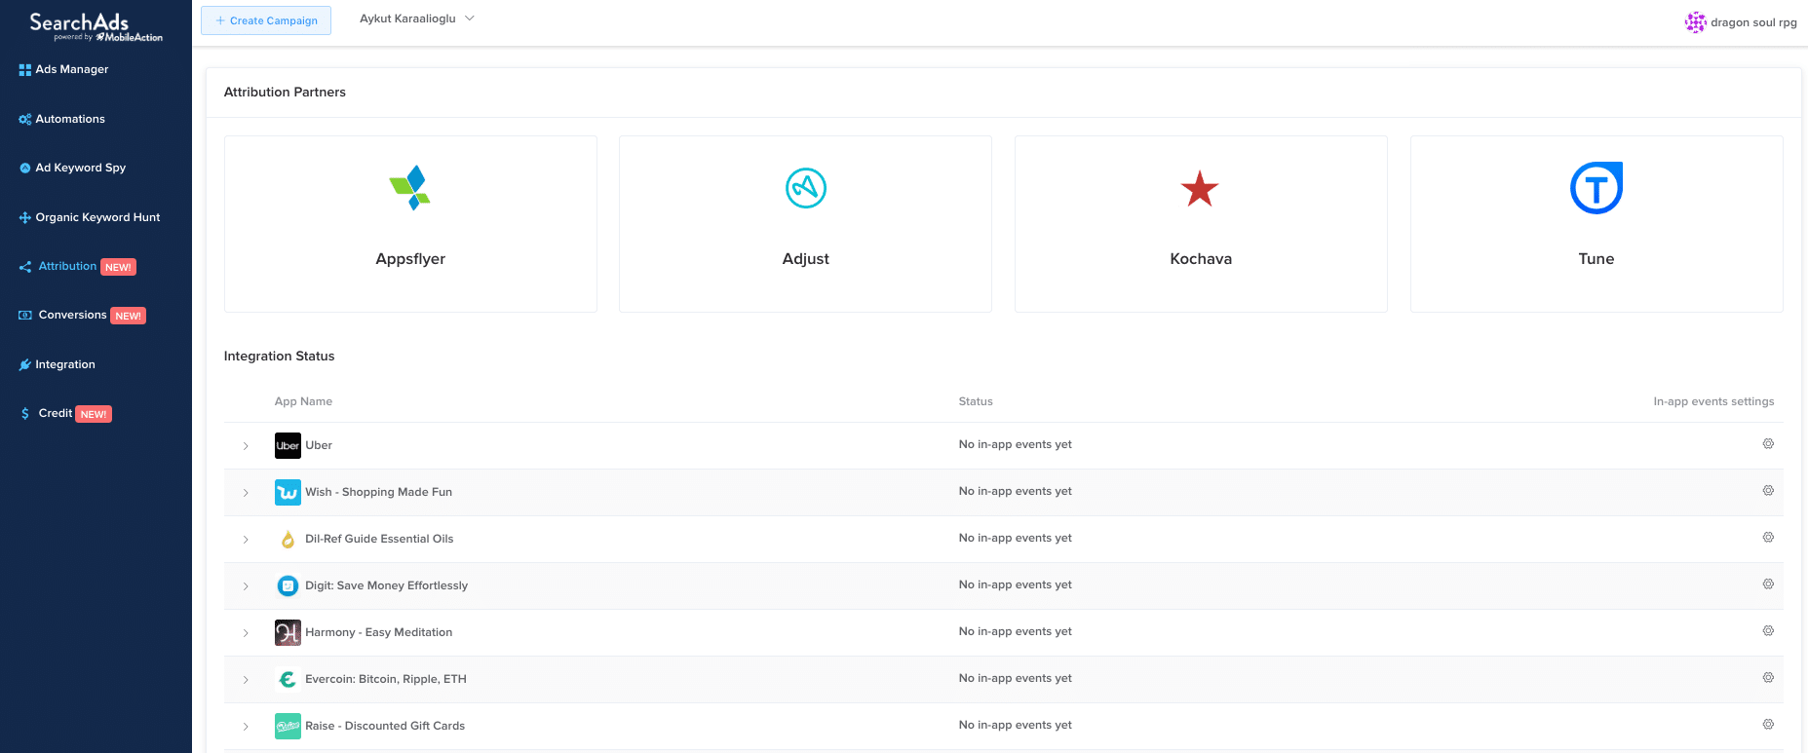Click the dragon soul rpg label
This screenshot has width=1808, height=753.
point(1753,22)
